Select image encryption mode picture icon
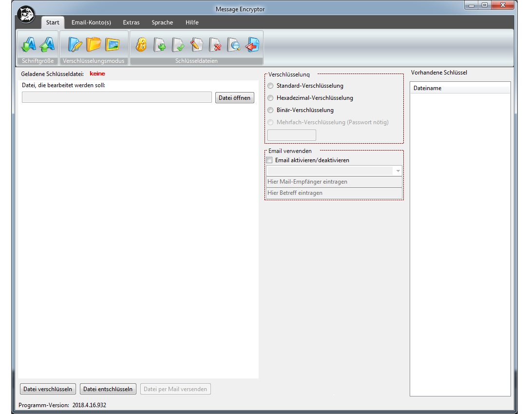 [x=113, y=44]
